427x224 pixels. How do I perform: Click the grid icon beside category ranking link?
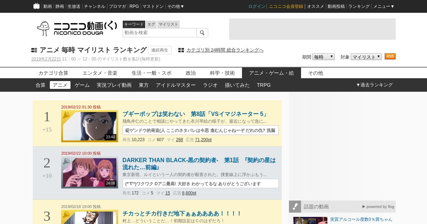coord(181,50)
